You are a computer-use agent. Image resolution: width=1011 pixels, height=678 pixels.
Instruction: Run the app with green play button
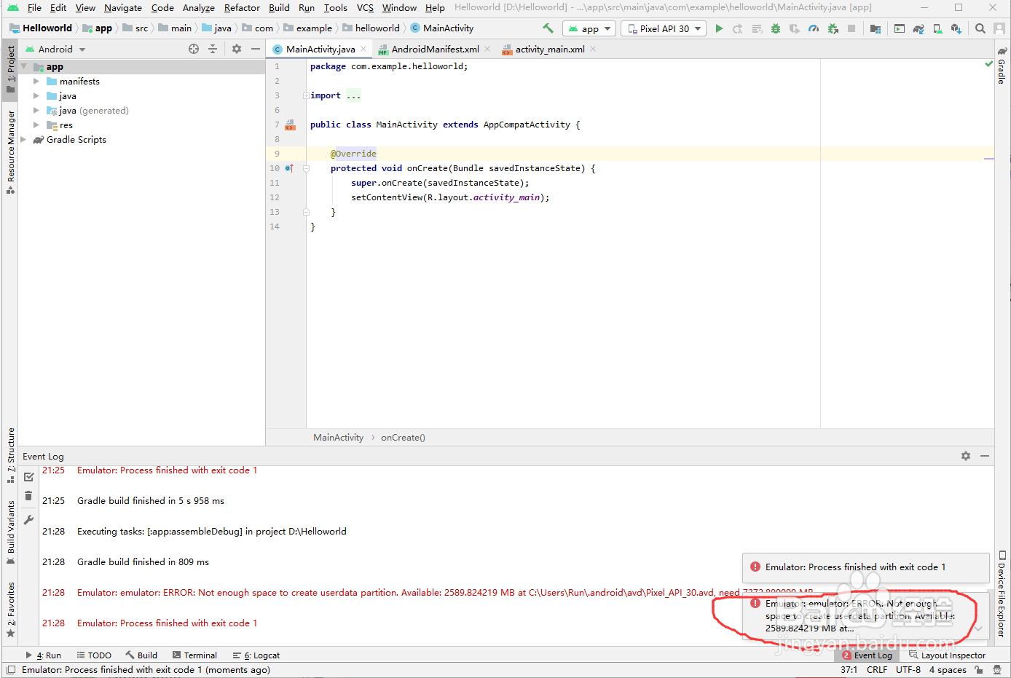719,28
